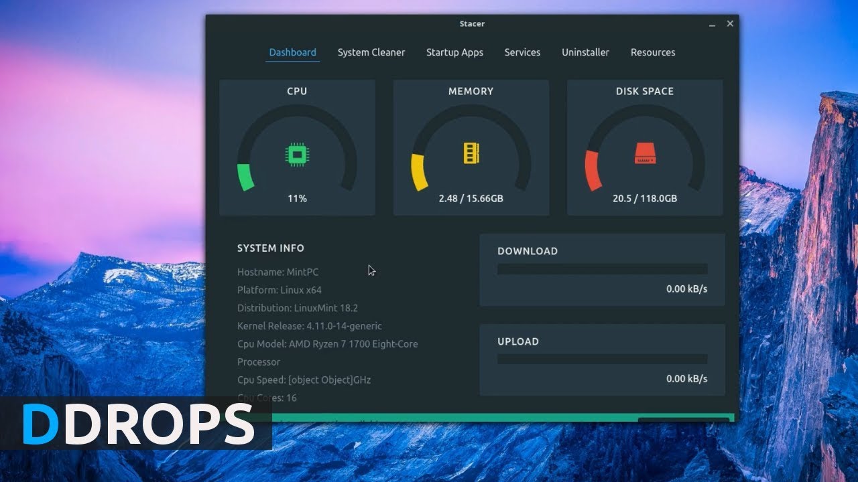Click the red disk drive icon
The height and width of the screenshot is (482, 858).
pos(645,153)
